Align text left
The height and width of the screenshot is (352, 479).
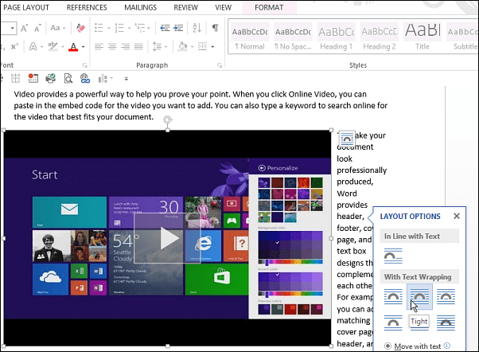click(x=99, y=46)
